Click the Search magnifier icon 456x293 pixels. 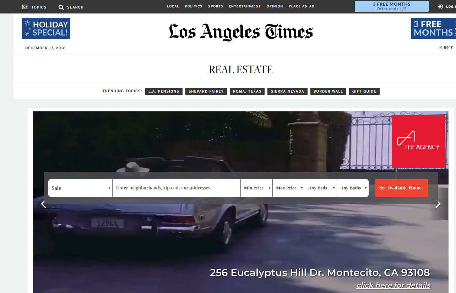point(61,7)
